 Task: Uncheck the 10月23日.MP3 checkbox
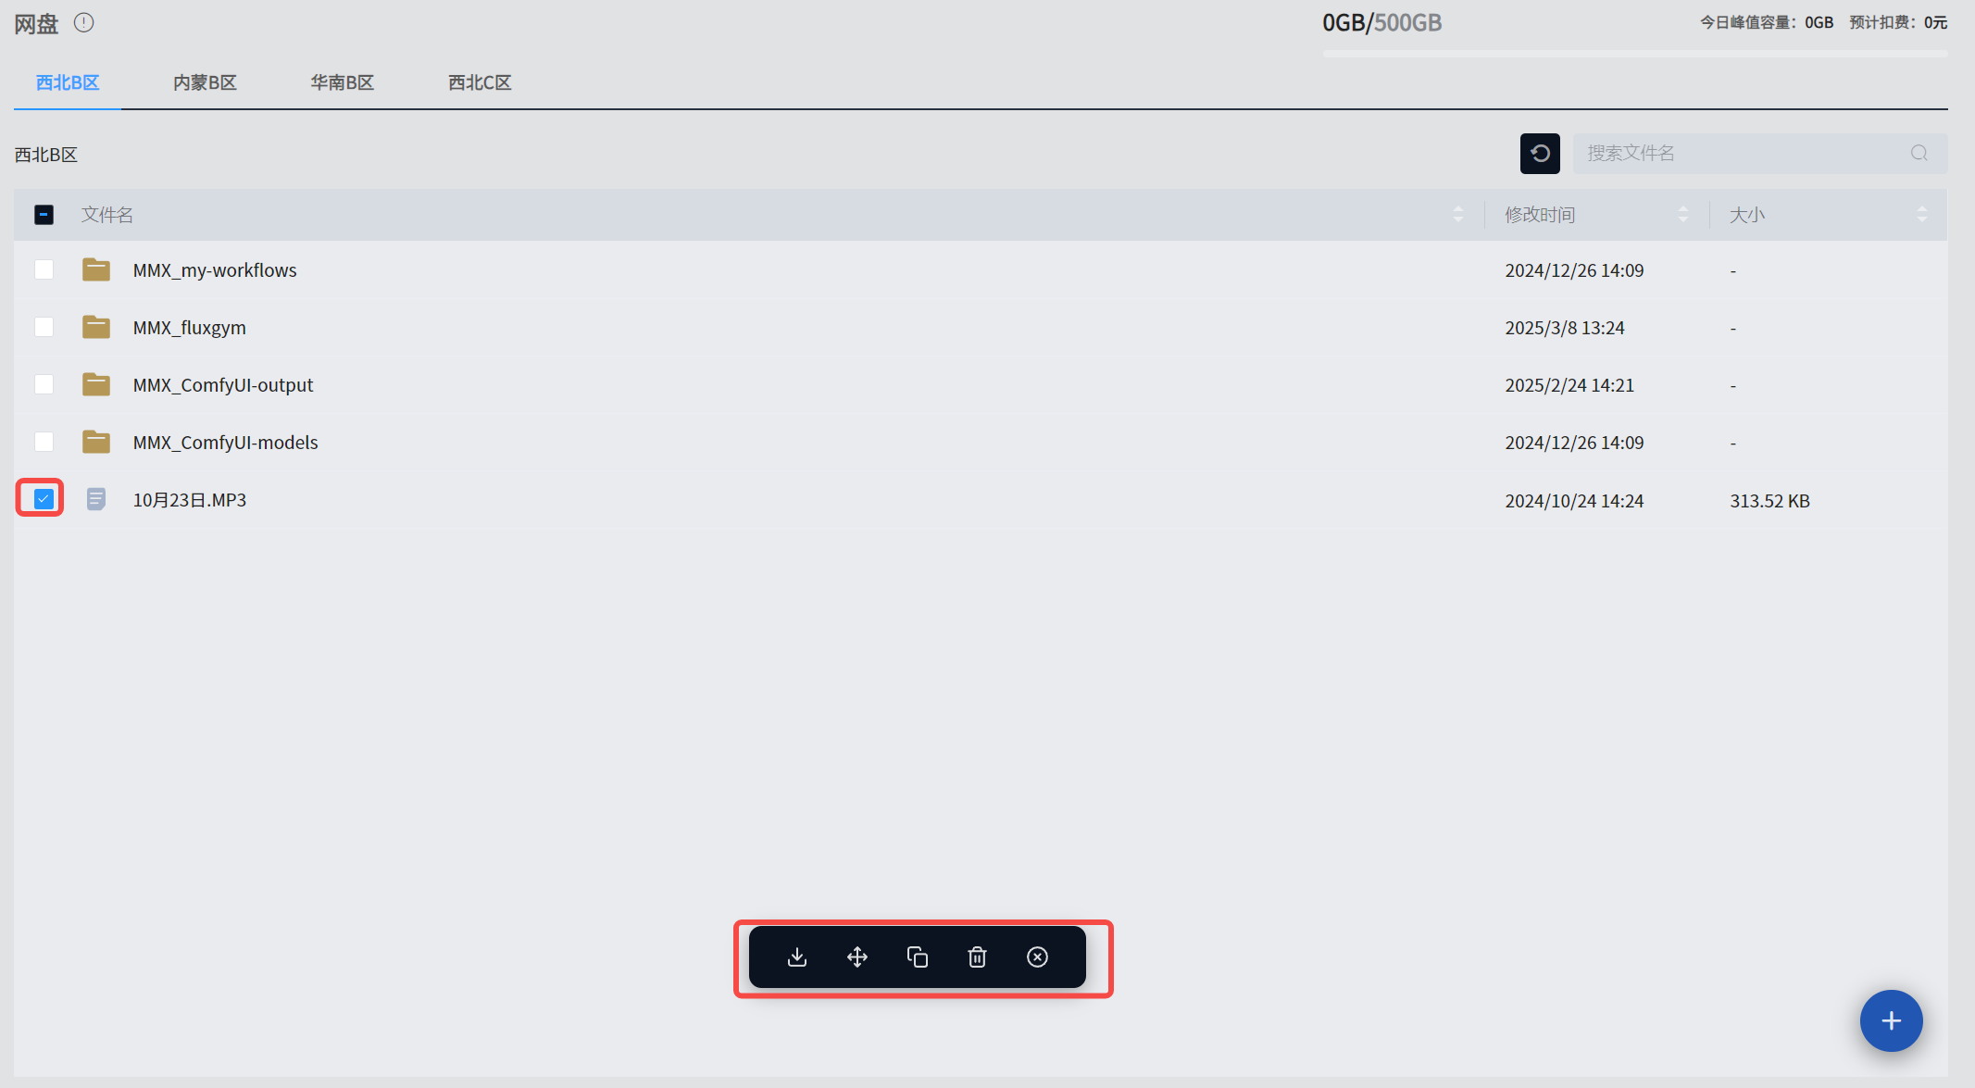[x=44, y=499]
